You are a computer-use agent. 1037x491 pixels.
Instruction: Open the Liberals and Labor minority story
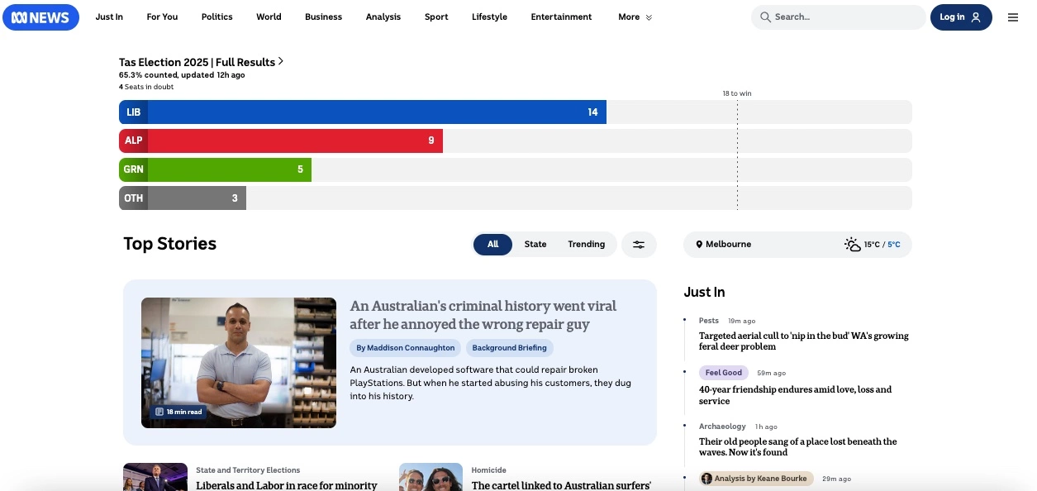click(x=287, y=485)
